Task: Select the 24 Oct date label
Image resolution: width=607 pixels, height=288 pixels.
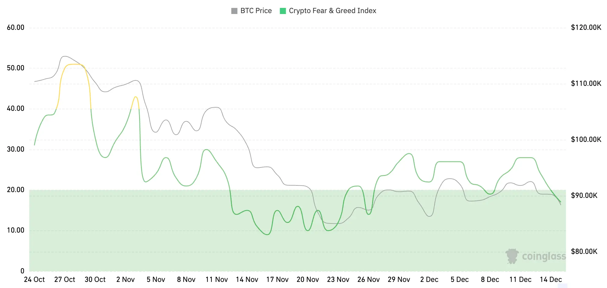Action: 34,279
